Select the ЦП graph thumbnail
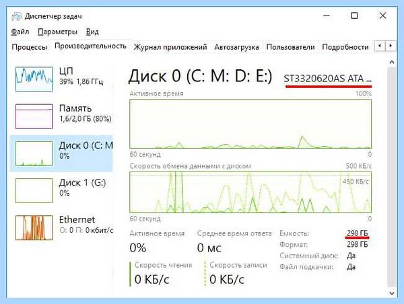Screen dimensions: 404x304 [x=34, y=79]
